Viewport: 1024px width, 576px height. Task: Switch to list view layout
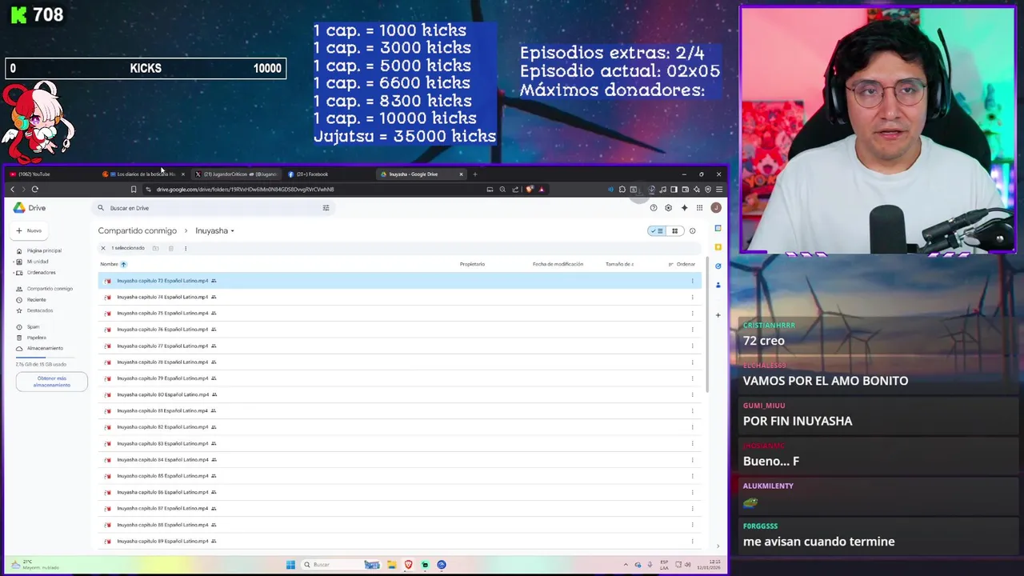tap(657, 231)
